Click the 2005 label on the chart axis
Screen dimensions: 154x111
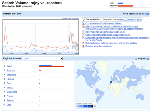click(x=27, y=53)
